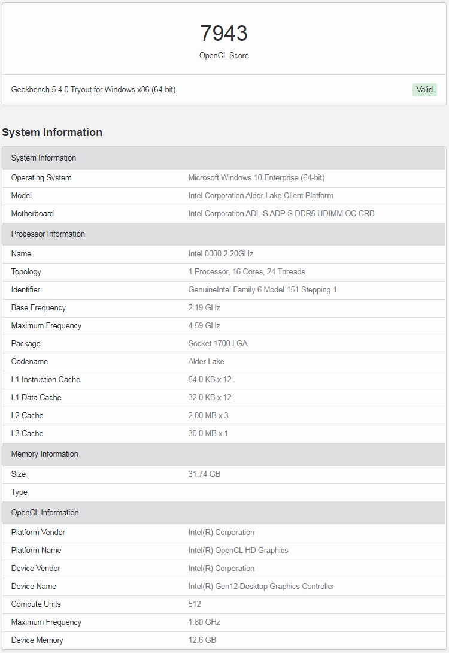This screenshot has width=449, height=653.
Task: Click the 7943 OpenCL score number
Action: [x=224, y=33]
